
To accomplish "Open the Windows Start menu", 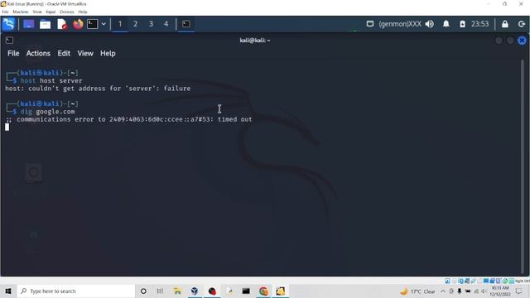I will click(x=8, y=291).
